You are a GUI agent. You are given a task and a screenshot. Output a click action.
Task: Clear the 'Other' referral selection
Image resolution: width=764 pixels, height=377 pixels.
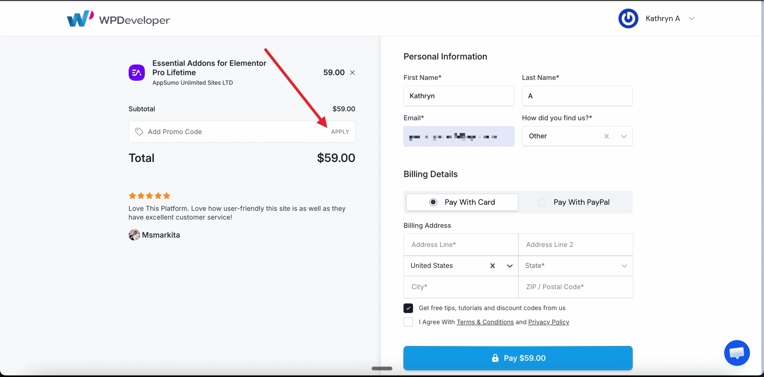pyautogui.click(x=606, y=136)
